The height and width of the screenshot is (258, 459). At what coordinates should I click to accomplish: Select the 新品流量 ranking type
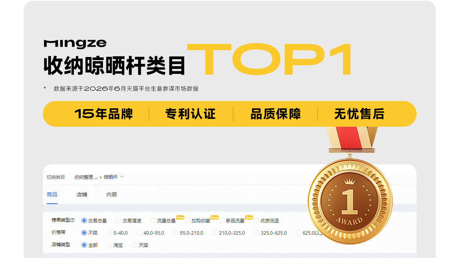click(232, 221)
